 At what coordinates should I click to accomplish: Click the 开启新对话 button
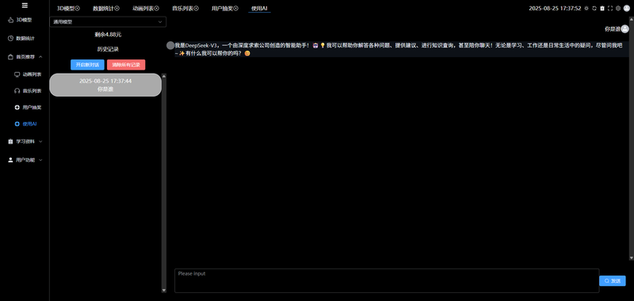(87, 65)
